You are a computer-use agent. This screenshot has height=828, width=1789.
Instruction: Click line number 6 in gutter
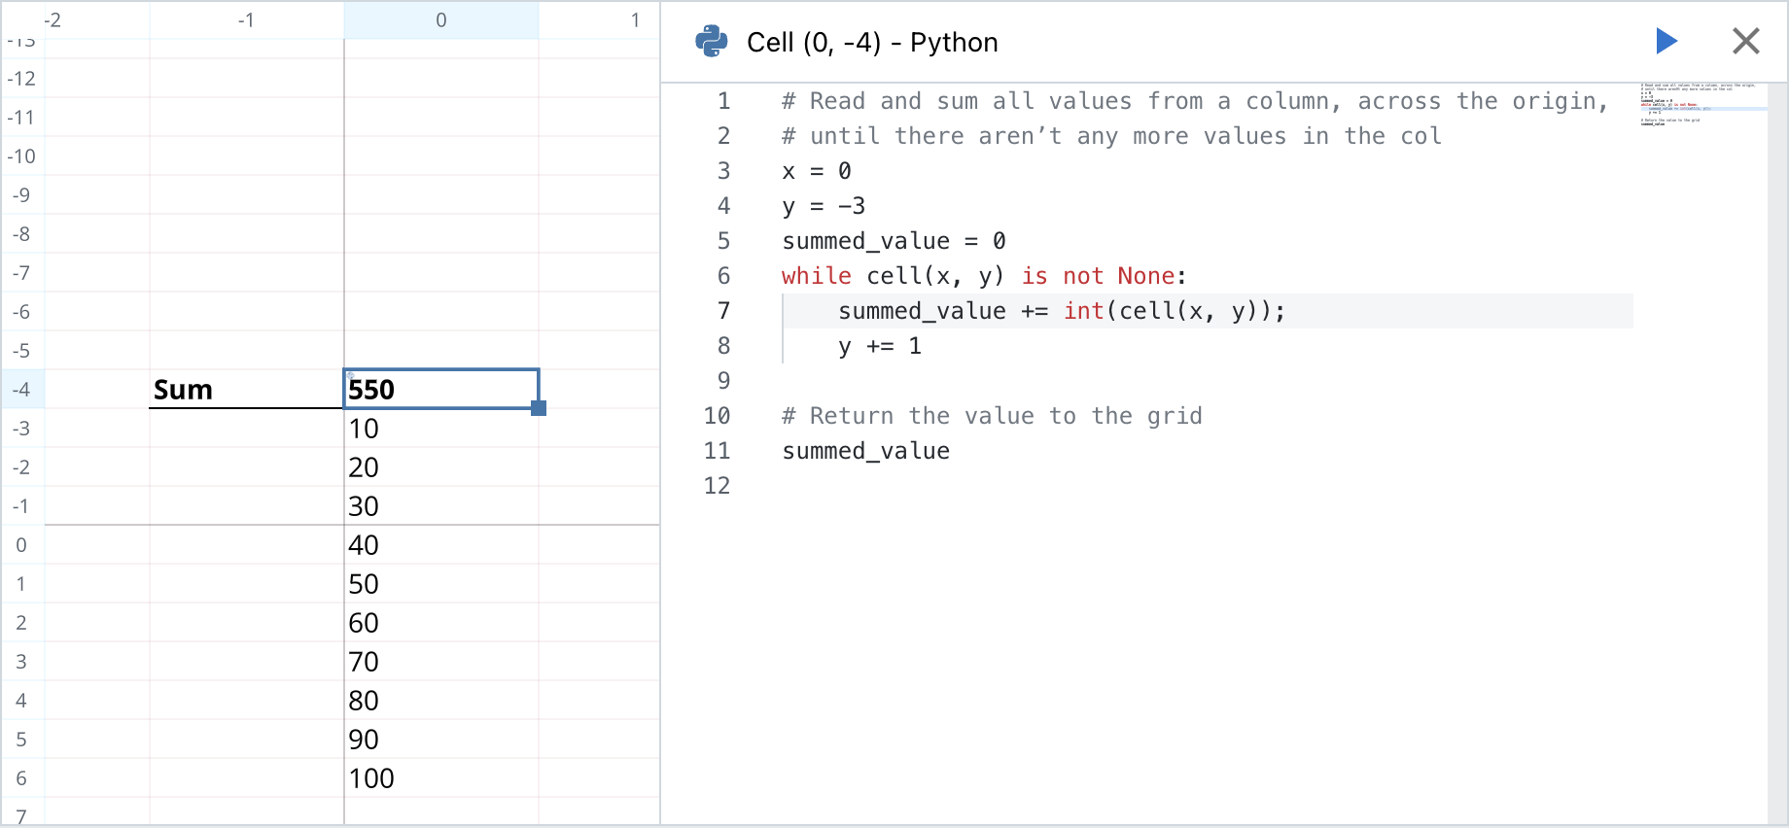[723, 276]
